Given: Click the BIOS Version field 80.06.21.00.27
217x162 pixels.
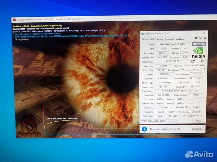Looking at the screenshot, I should [172, 61].
